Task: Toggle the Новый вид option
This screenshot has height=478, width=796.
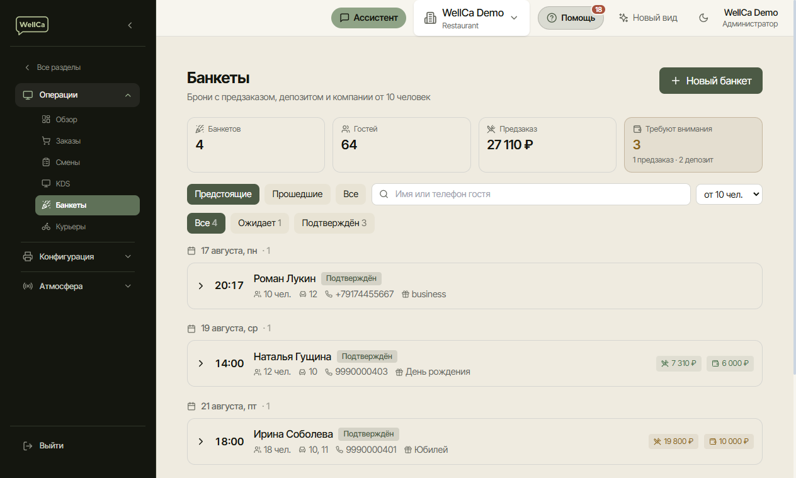Action: pos(648,18)
